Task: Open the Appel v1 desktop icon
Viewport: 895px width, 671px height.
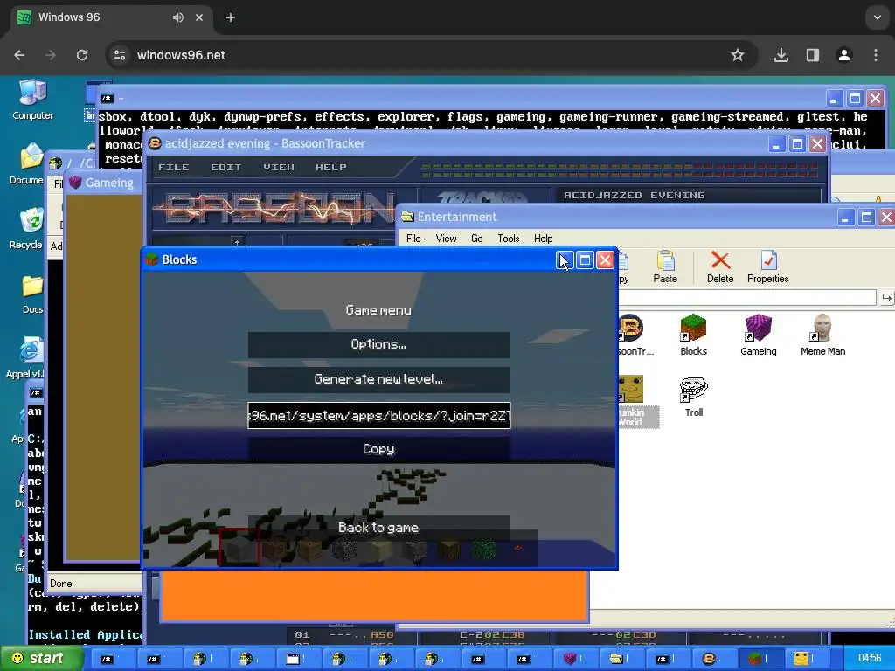Action: [x=26, y=358]
